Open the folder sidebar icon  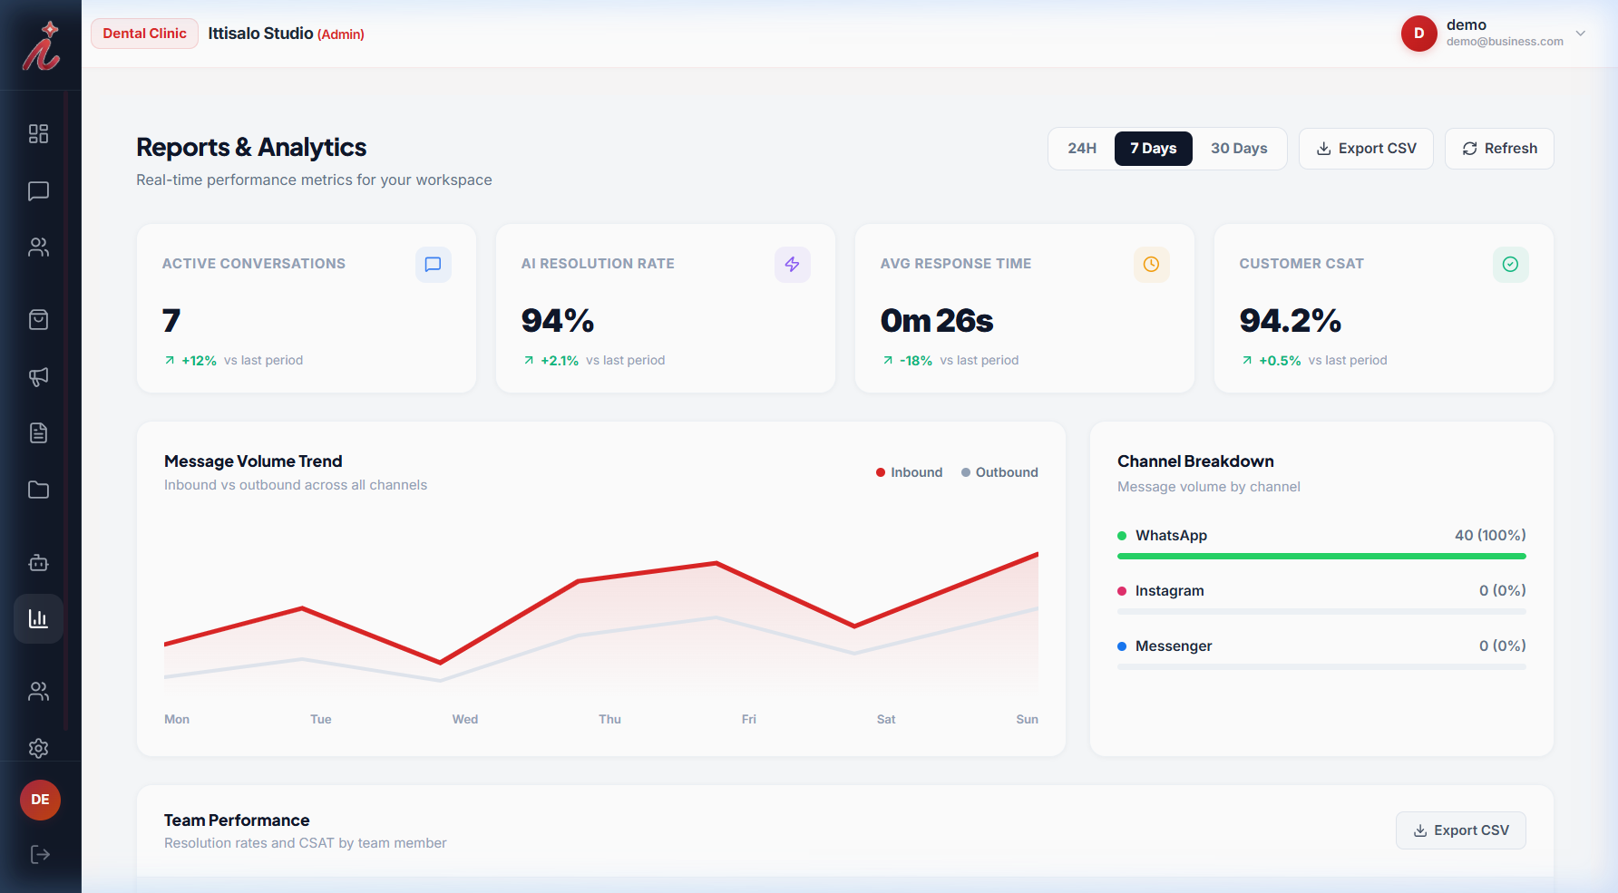(x=38, y=490)
